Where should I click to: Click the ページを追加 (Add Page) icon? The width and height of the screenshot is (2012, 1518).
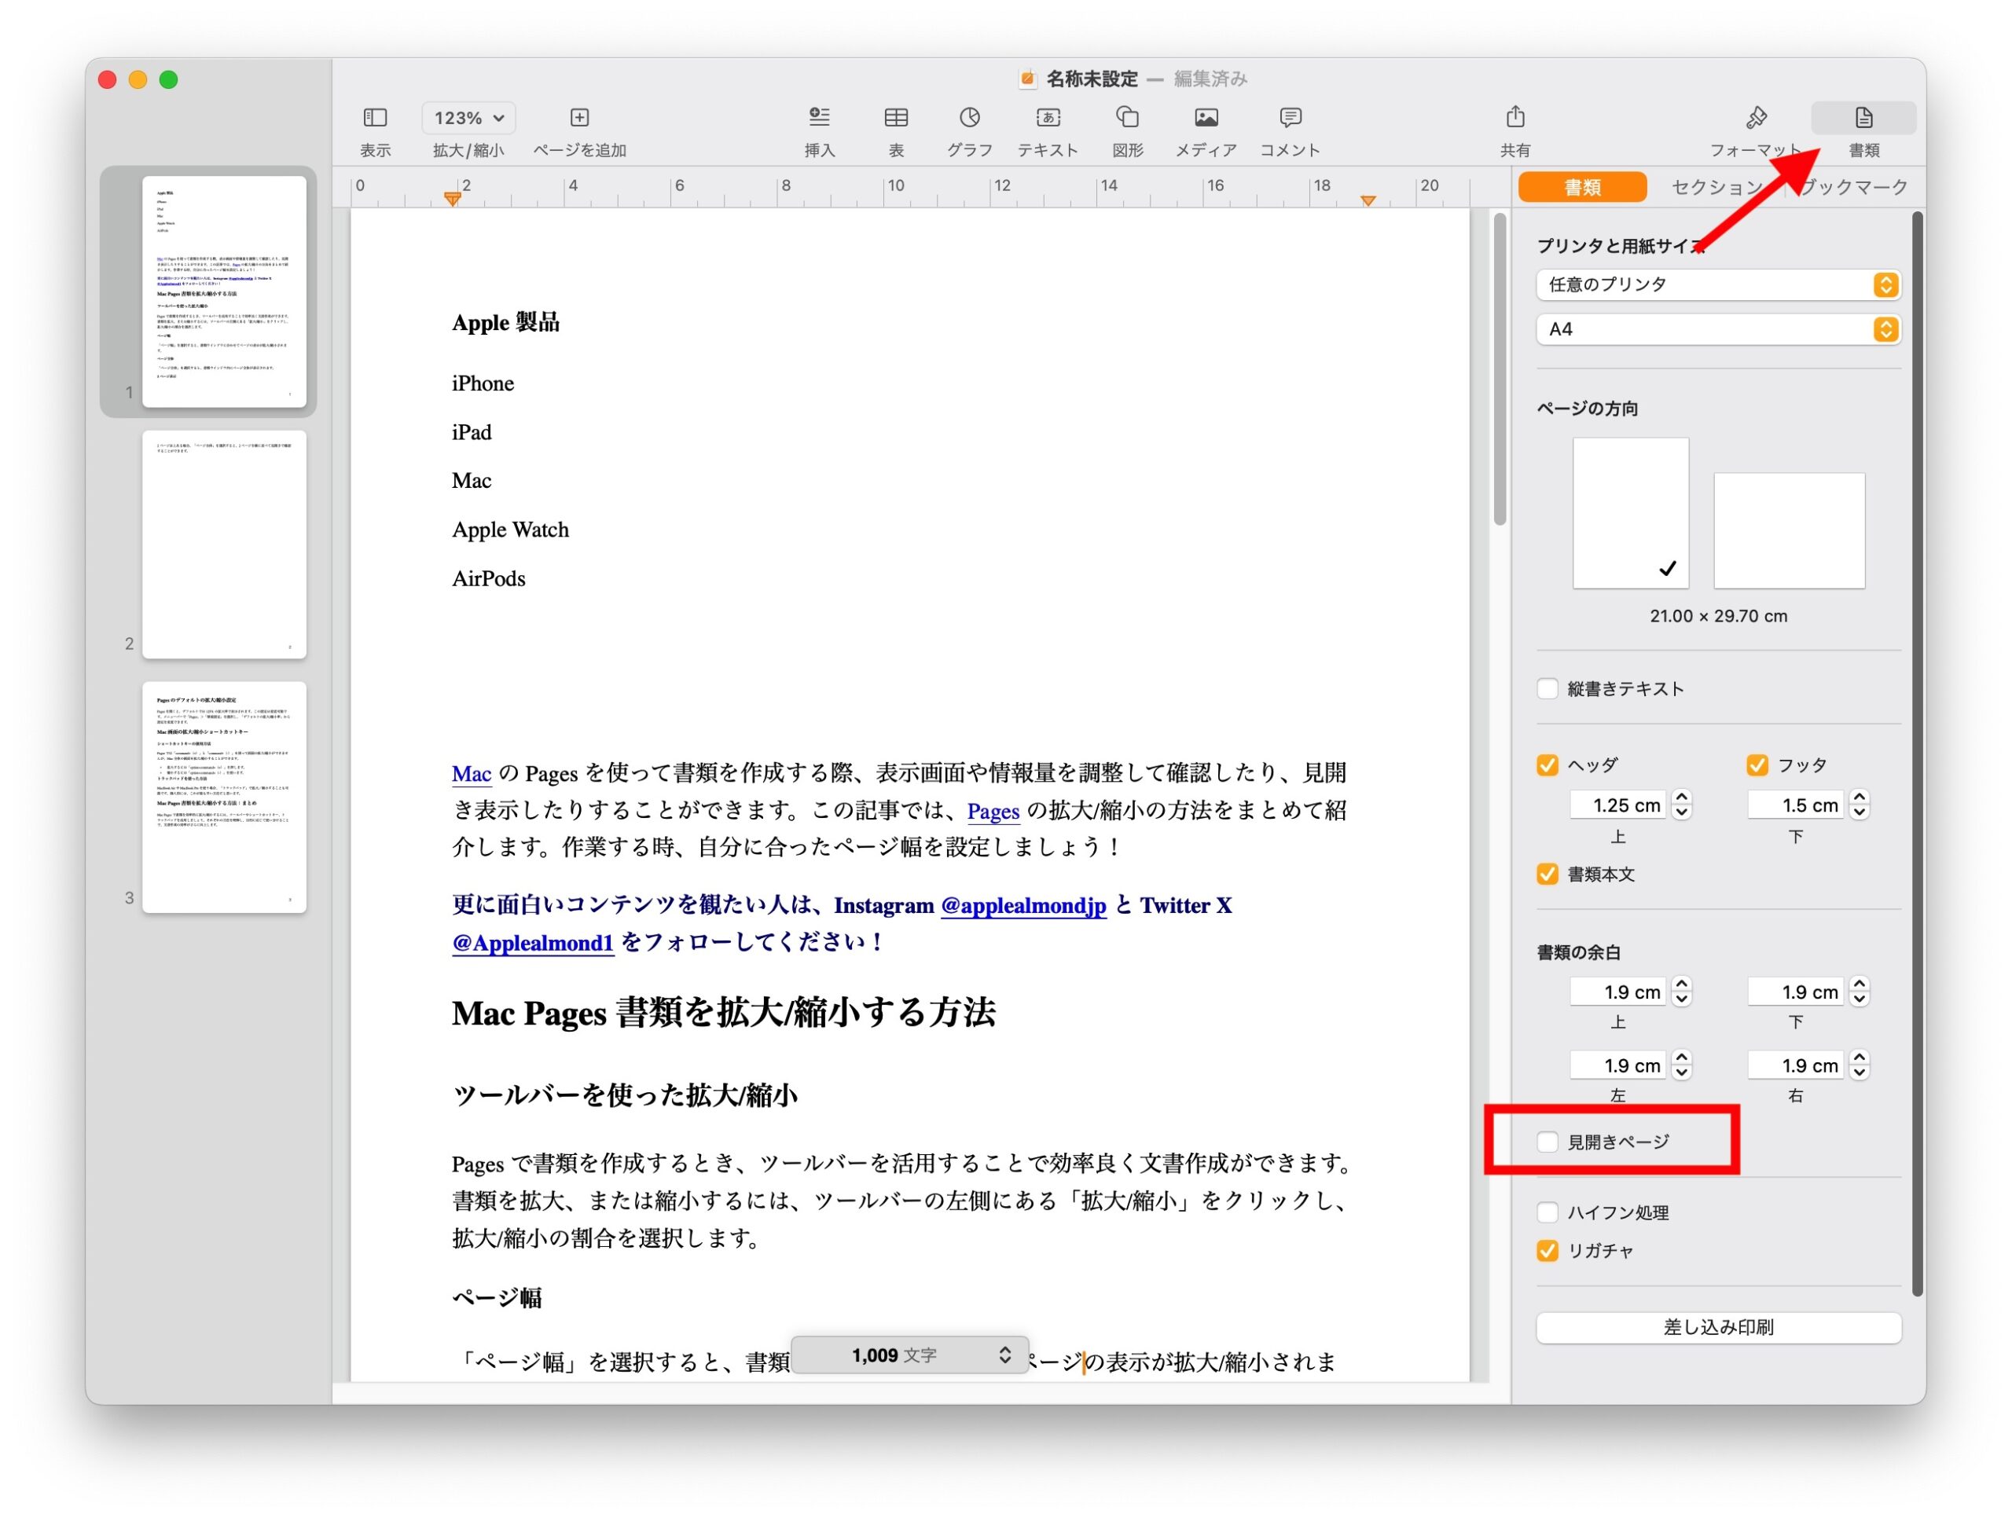(579, 117)
